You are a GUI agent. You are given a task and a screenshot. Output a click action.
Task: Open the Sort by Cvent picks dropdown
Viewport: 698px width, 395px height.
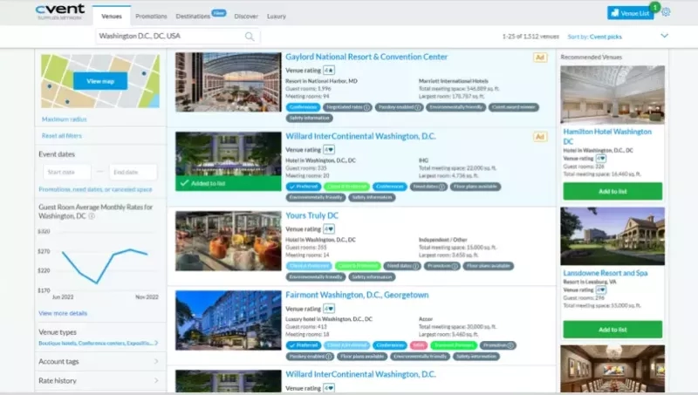[x=618, y=37]
